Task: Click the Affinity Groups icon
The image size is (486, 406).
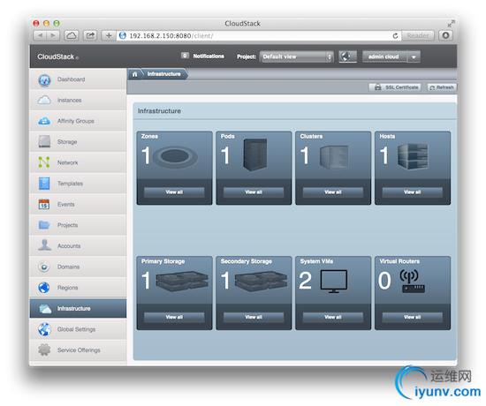Action: (x=44, y=121)
